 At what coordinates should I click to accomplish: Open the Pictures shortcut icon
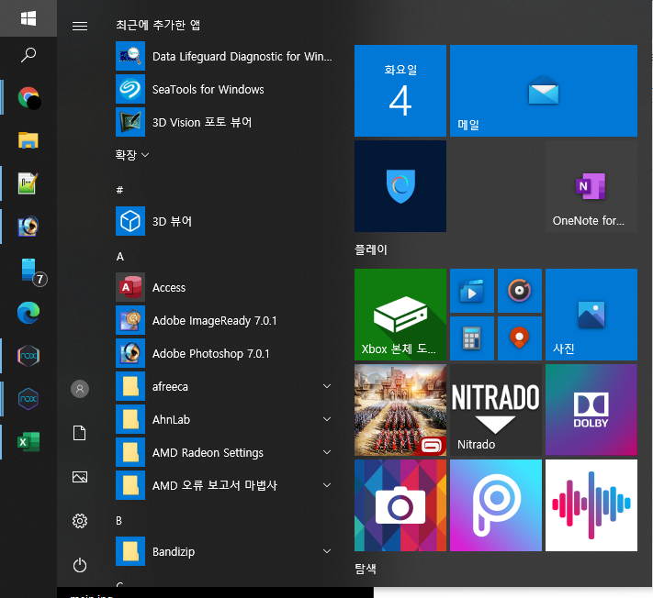(x=80, y=477)
